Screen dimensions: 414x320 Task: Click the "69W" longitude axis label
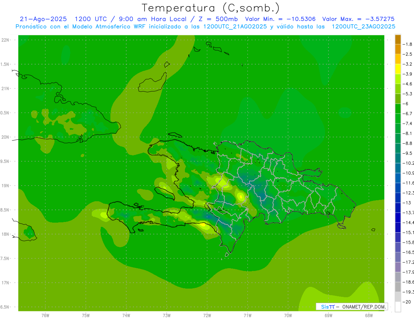click(x=328, y=316)
